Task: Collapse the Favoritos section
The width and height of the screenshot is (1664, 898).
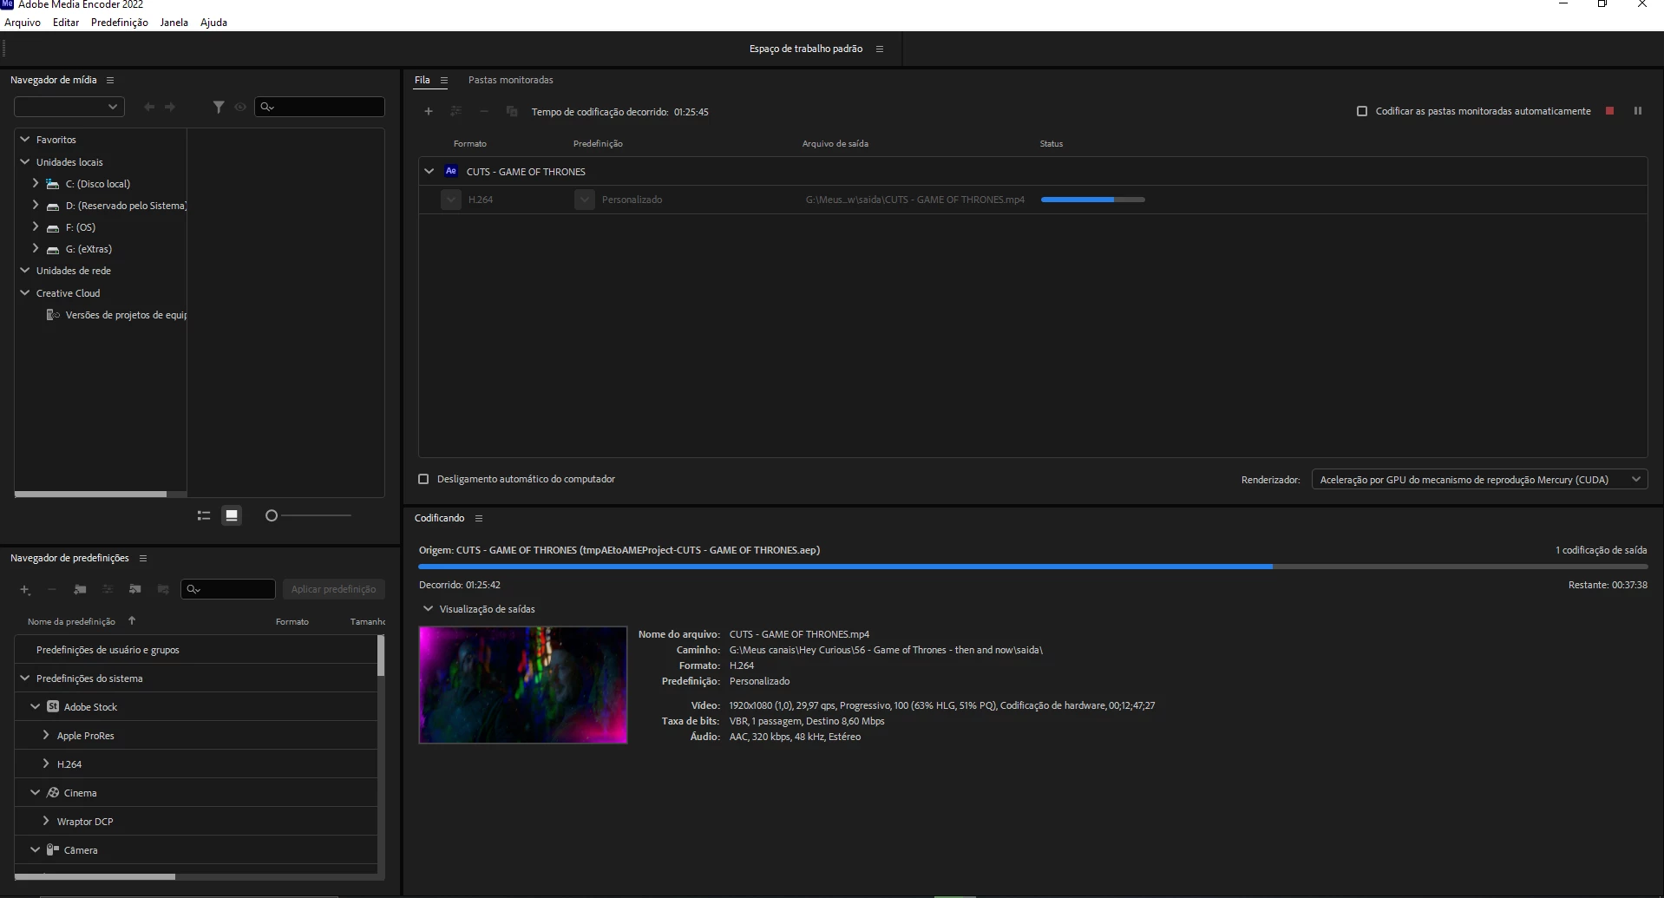Action: [25, 139]
